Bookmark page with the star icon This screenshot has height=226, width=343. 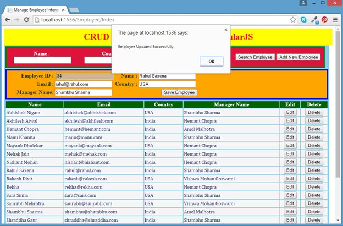[292, 20]
